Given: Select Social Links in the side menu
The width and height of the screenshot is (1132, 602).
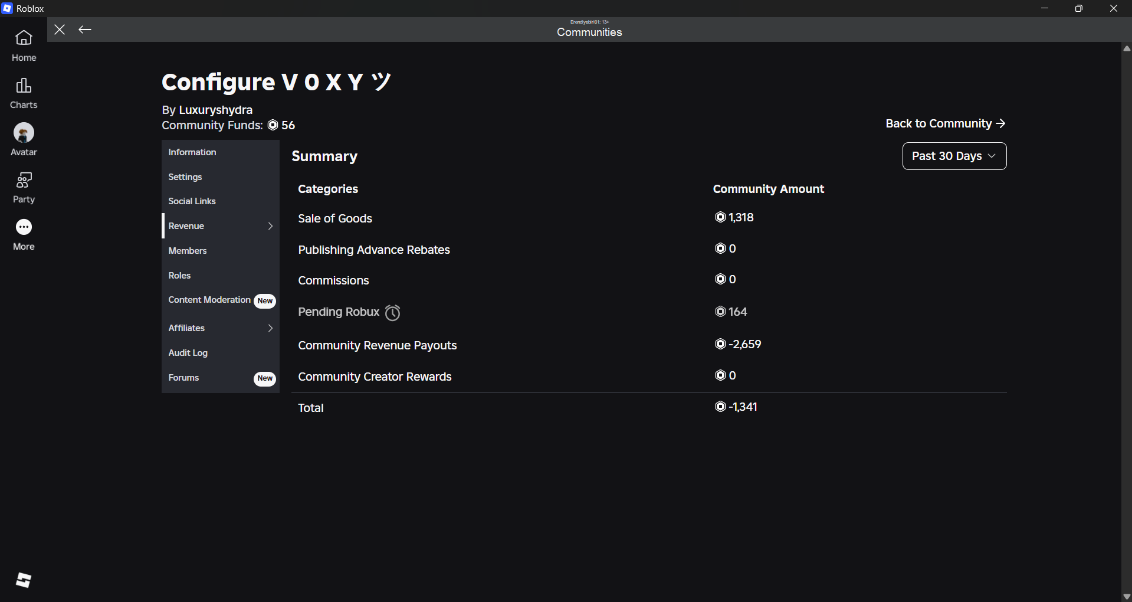Looking at the screenshot, I should pos(221,201).
